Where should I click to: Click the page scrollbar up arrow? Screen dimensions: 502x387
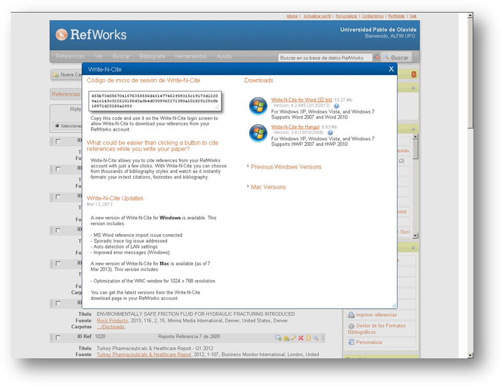tap(470, 15)
